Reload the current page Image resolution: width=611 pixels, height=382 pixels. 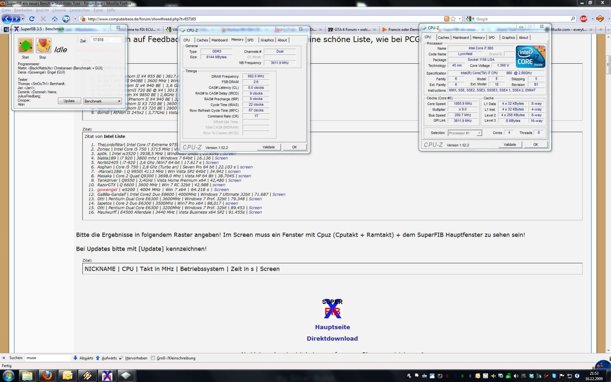click(32, 19)
